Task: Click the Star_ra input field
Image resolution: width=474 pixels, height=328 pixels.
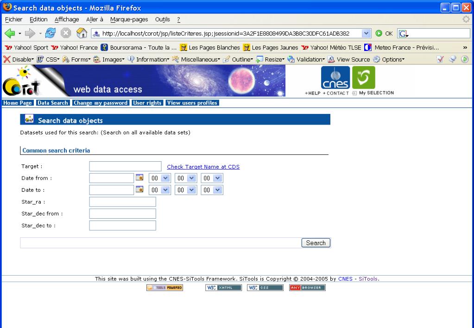Action: (x=122, y=202)
